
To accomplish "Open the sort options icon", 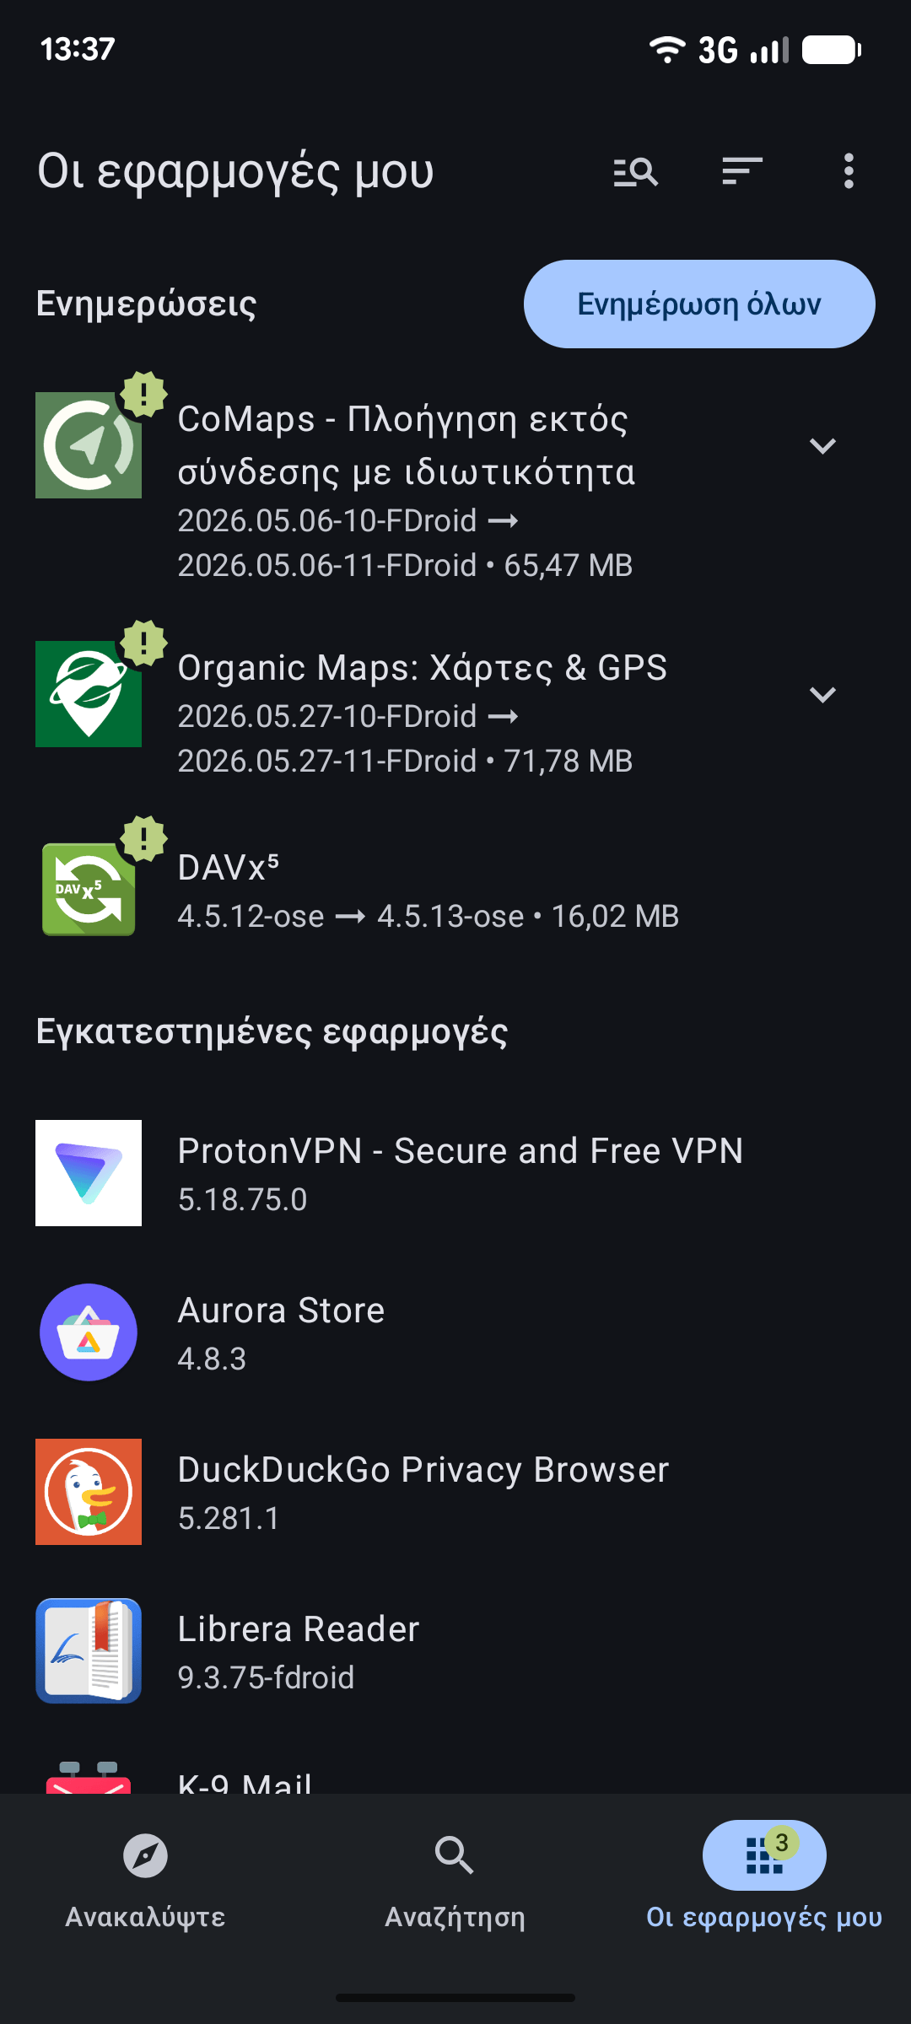I will (742, 171).
